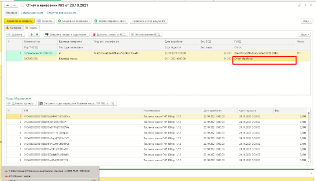Click 'Зарегистрировать отчет' button
The height and width of the screenshot is (181, 316).
110,21
